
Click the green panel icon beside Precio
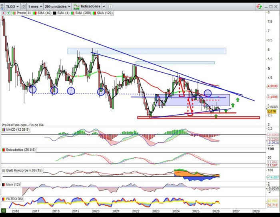click(x=8, y=13)
